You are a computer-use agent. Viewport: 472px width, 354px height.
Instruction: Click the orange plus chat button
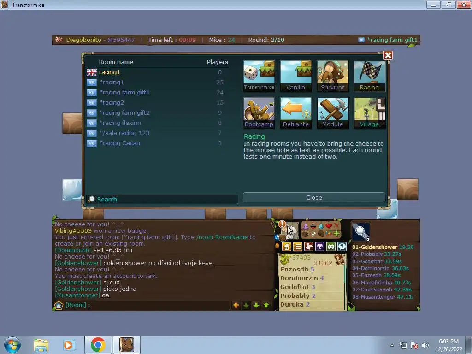[x=236, y=305]
